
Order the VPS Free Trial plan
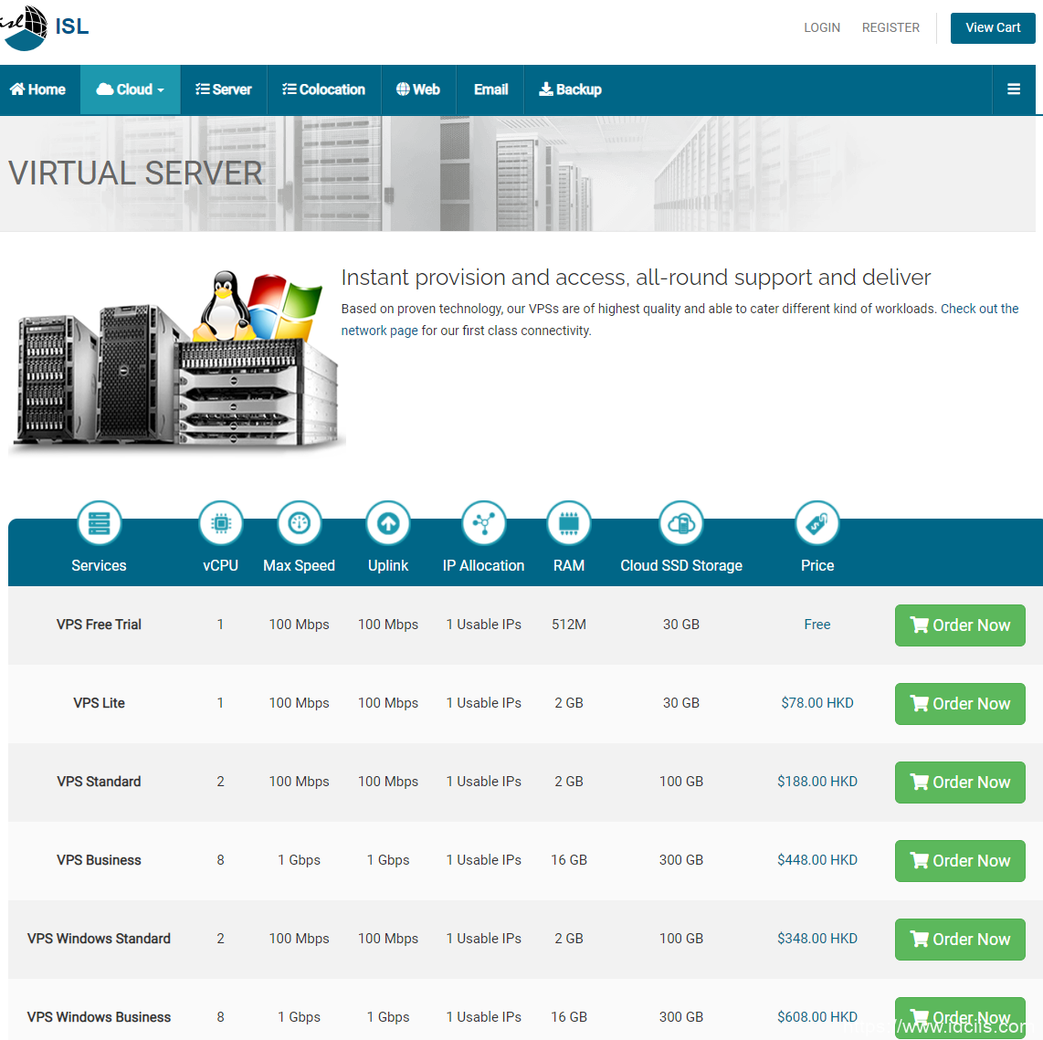click(960, 625)
